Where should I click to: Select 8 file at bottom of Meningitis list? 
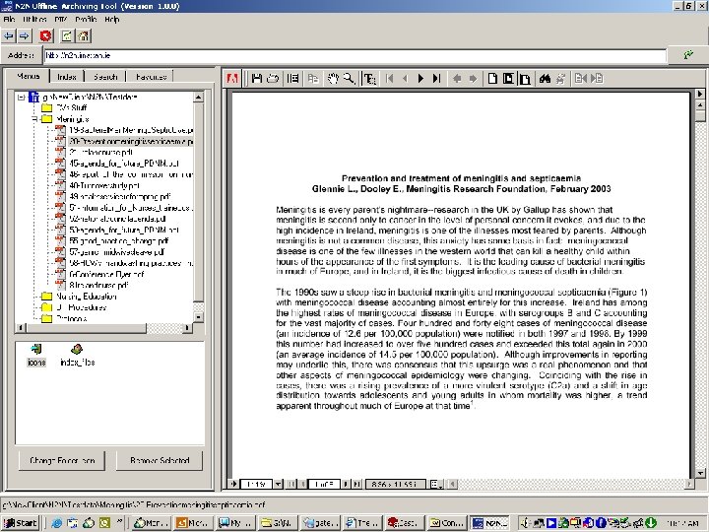(x=98, y=285)
